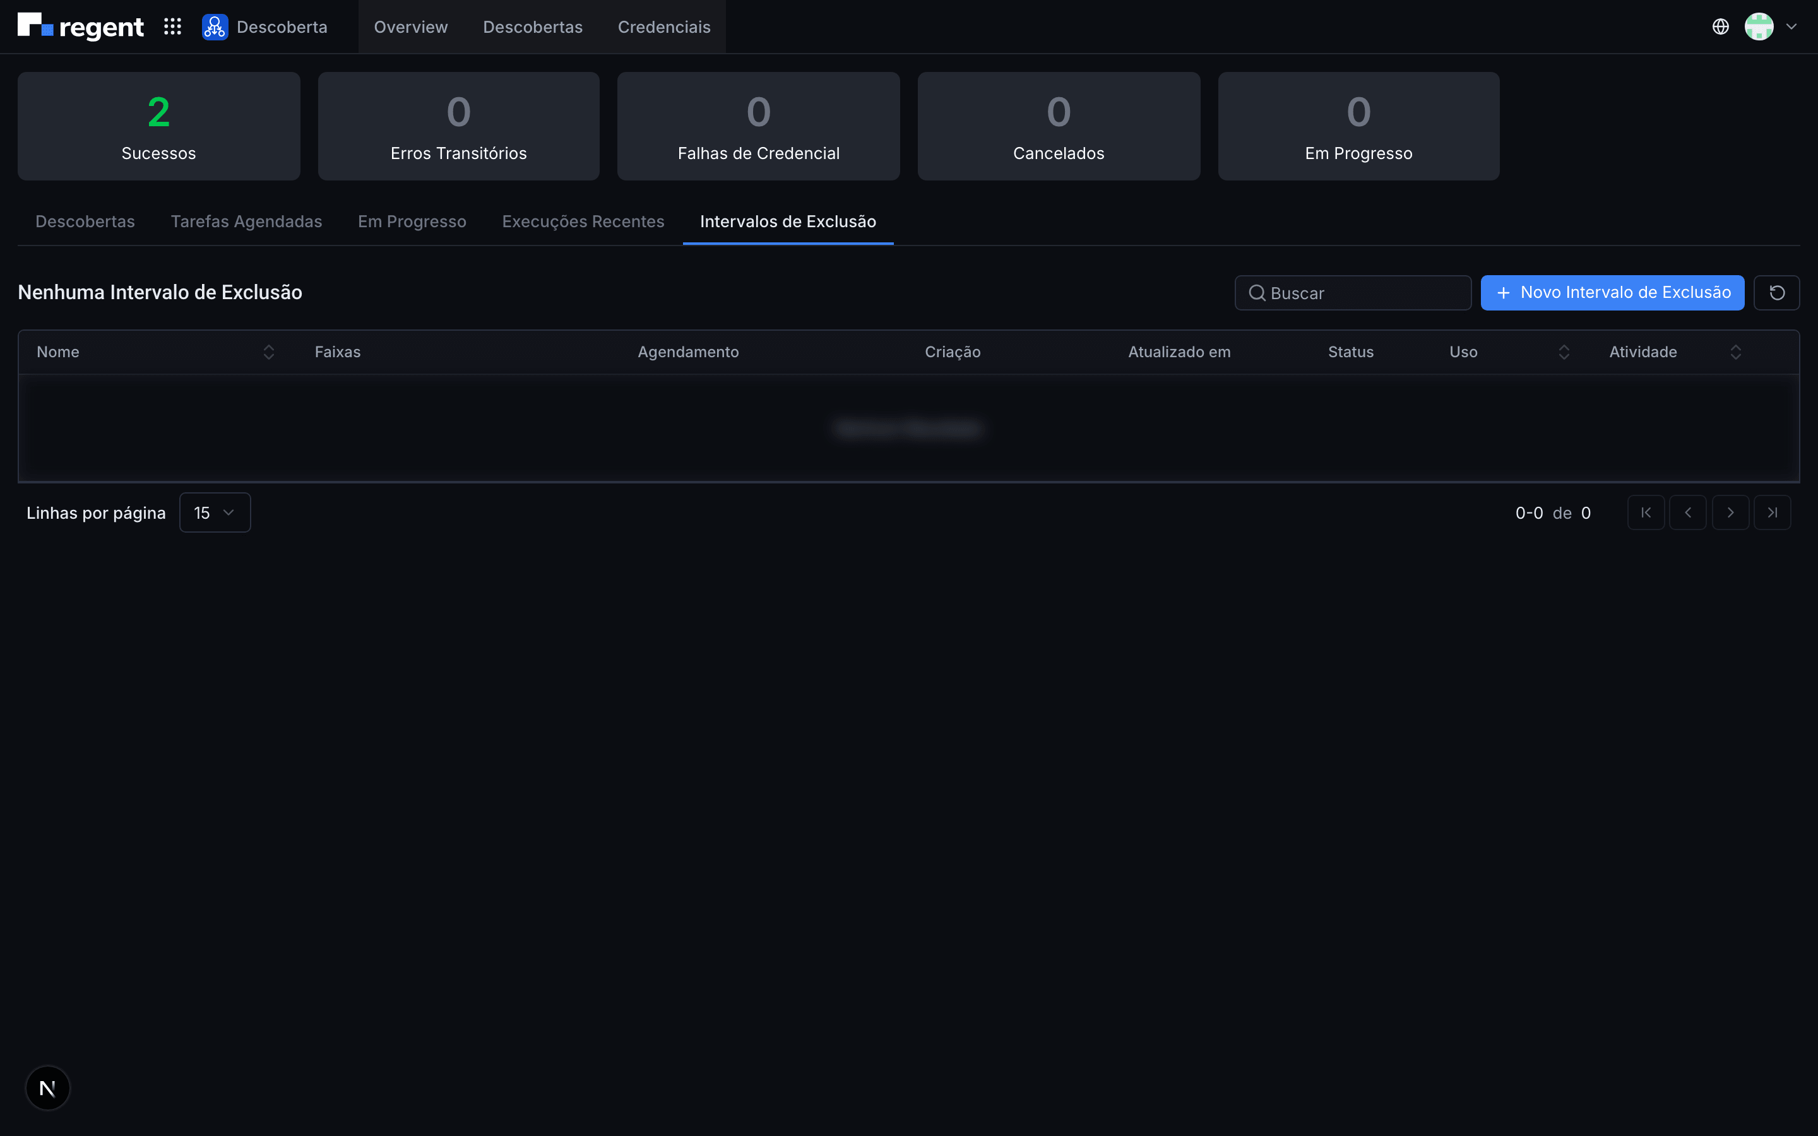
Task: Click the user avatar
Action: pyautogui.click(x=1759, y=27)
